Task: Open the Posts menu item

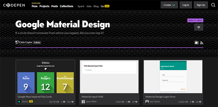Action: 55,6
